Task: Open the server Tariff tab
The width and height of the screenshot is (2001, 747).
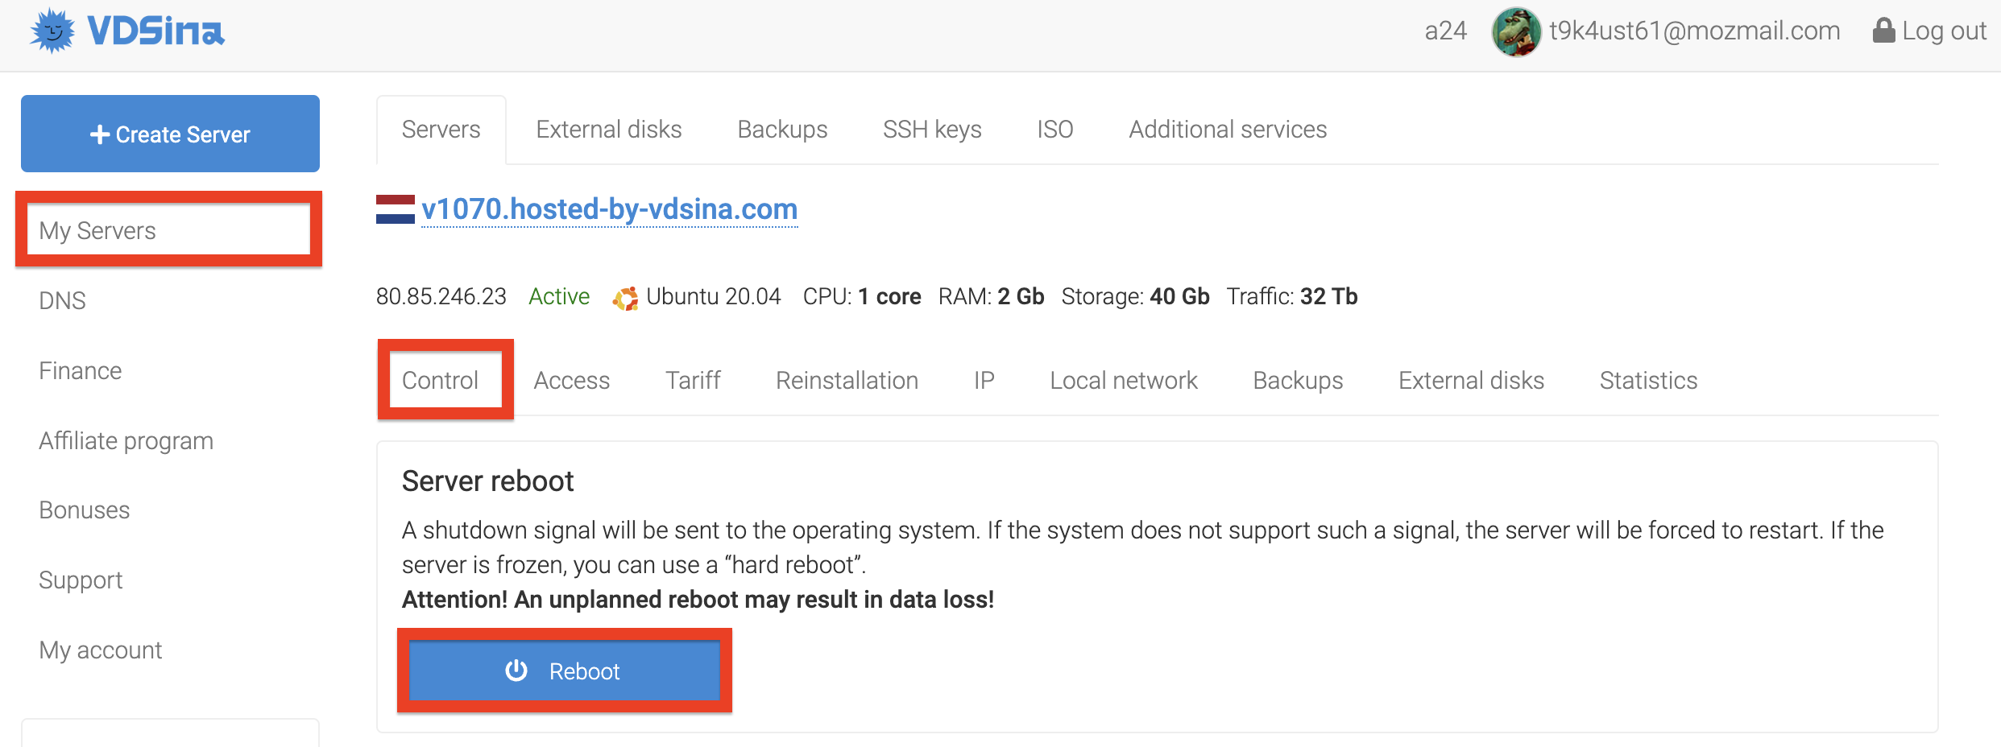Action: pos(693,381)
